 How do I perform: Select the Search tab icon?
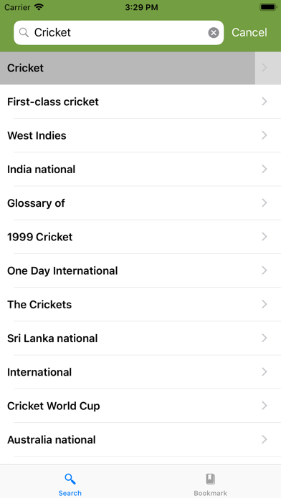70,479
